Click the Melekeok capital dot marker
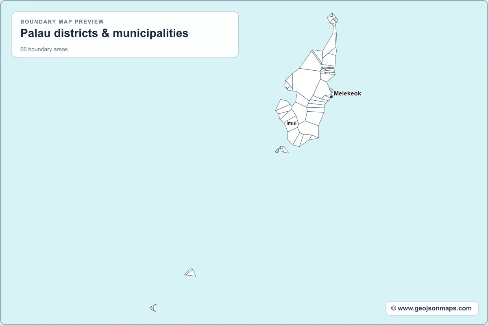Image resolution: width=488 pixels, height=325 pixels. 331,97
